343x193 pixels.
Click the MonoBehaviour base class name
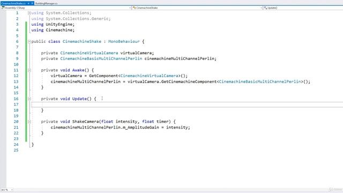[x=124, y=42]
